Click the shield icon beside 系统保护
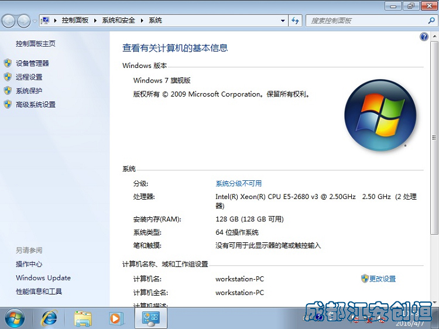 point(8,90)
